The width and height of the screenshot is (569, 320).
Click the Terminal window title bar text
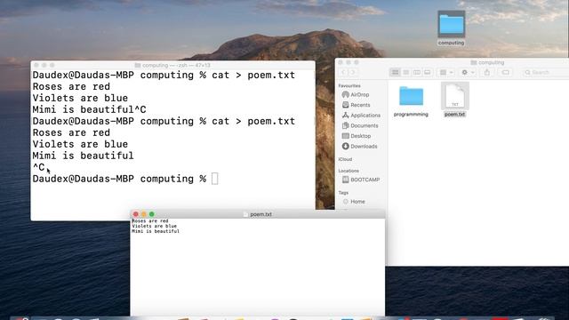pyautogui.click(x=176, y=65)
